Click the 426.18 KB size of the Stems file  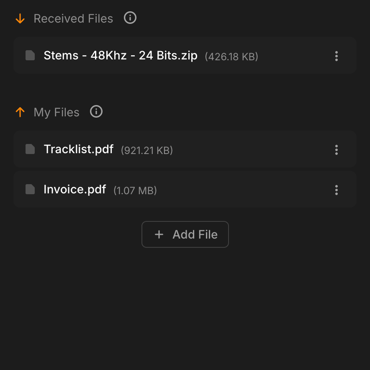coord(231,57)
